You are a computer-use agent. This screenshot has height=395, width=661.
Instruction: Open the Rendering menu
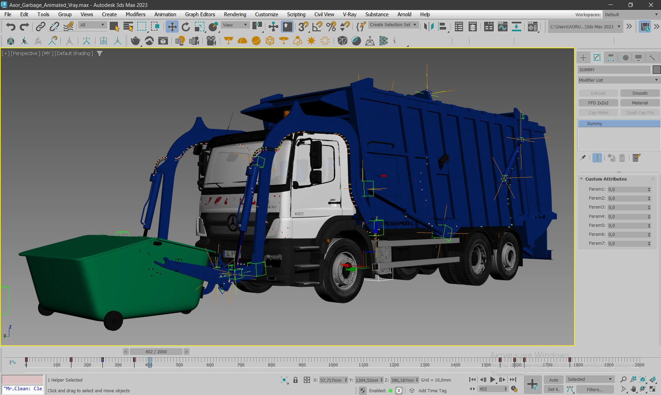coord(235,14)
